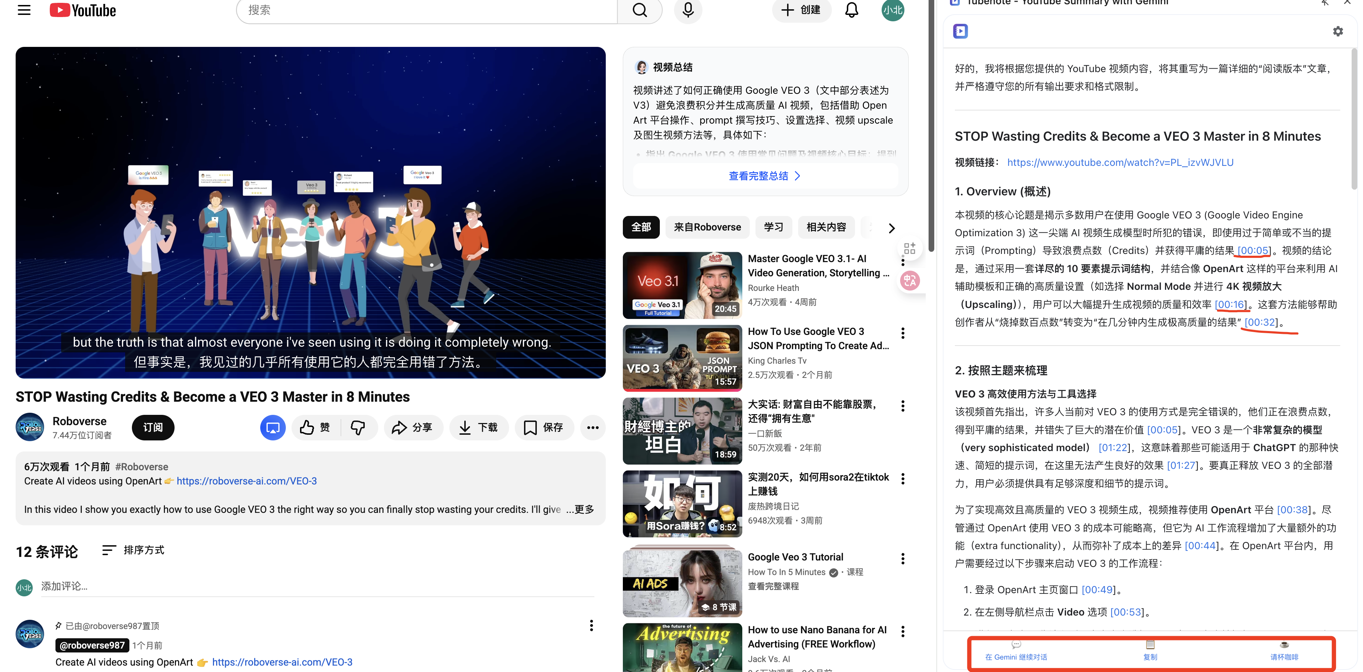Click the blue Tubenote summary button
Screen dimensions: 1363x672
pyautogui.click(x=273, y=427)
